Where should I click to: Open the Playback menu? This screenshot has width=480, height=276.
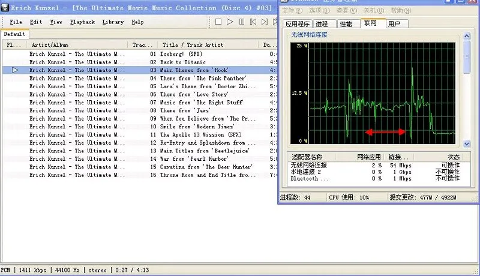tap(82, 22)
